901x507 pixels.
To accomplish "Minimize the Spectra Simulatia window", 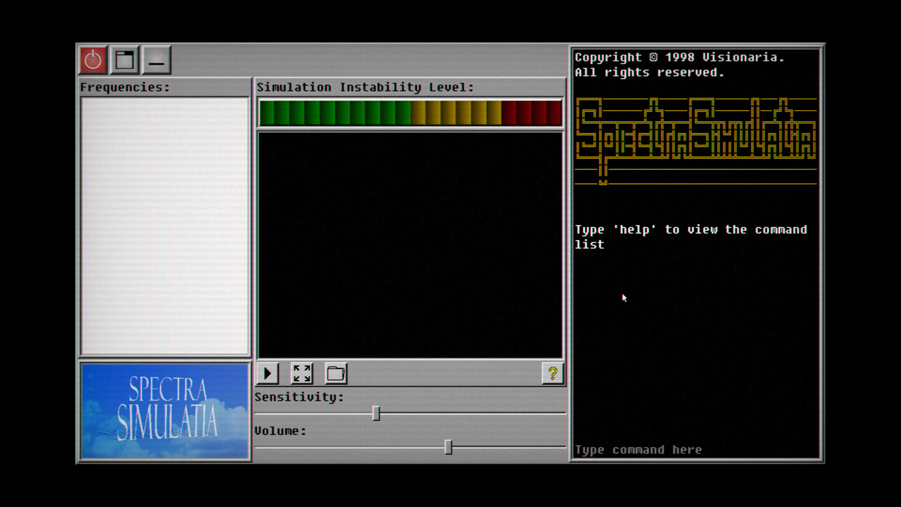I will pos(156,60).
